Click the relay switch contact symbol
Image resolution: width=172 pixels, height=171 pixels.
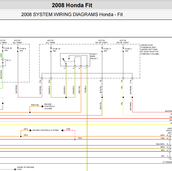(64, 61)
